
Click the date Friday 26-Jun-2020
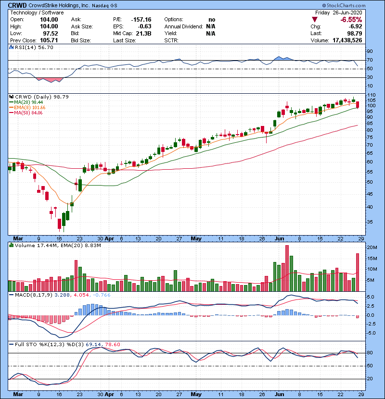(338, 12)
